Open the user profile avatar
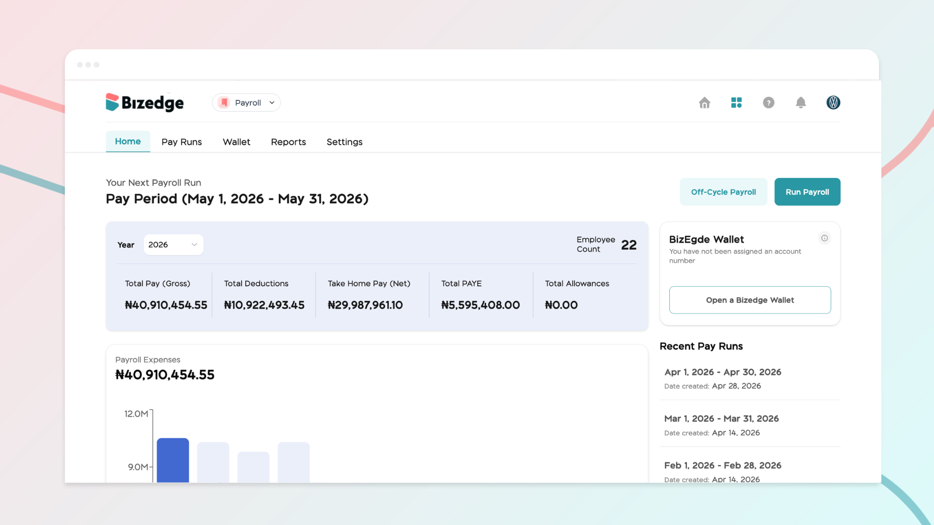 (x=833, y=103)
